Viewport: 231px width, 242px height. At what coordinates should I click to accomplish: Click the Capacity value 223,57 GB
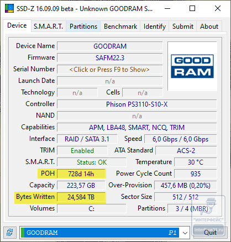[x=81, y=186]
